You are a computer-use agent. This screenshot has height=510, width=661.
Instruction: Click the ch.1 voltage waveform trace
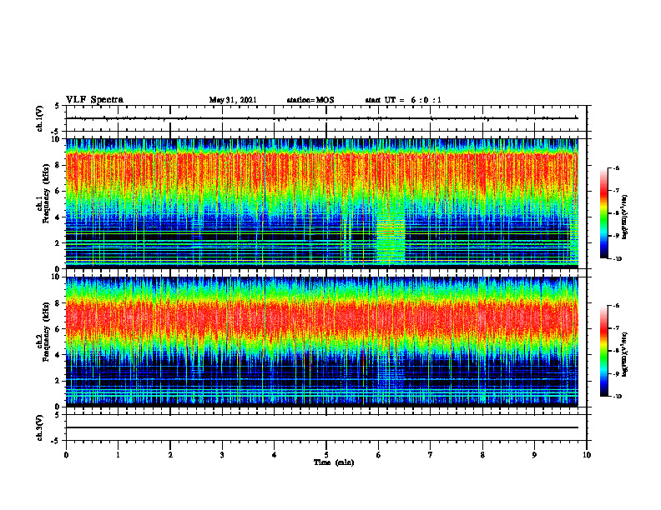coord(321,118)
